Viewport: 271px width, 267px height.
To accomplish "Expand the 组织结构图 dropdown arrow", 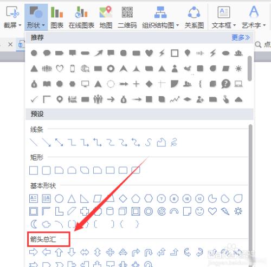I will click(x=177, y=25).
